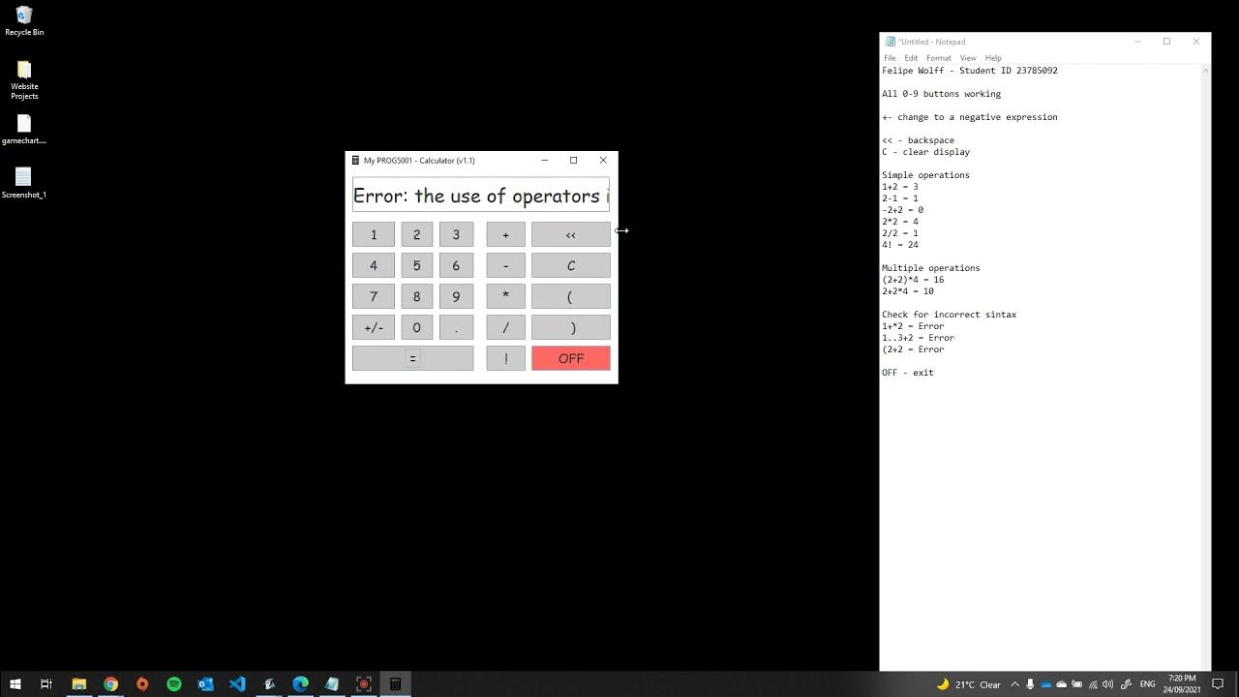Click the red OFF button
This screenshot has width=1239, height=697.
571,358
